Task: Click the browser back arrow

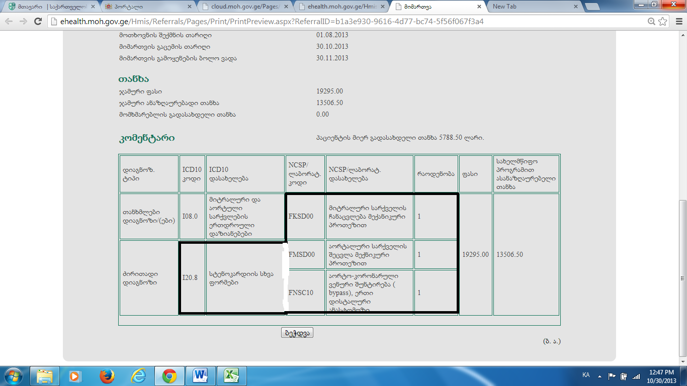Action: [9, 22]
